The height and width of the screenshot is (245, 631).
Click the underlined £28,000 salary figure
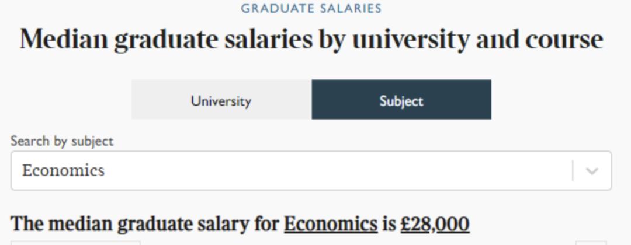point(435,224)
